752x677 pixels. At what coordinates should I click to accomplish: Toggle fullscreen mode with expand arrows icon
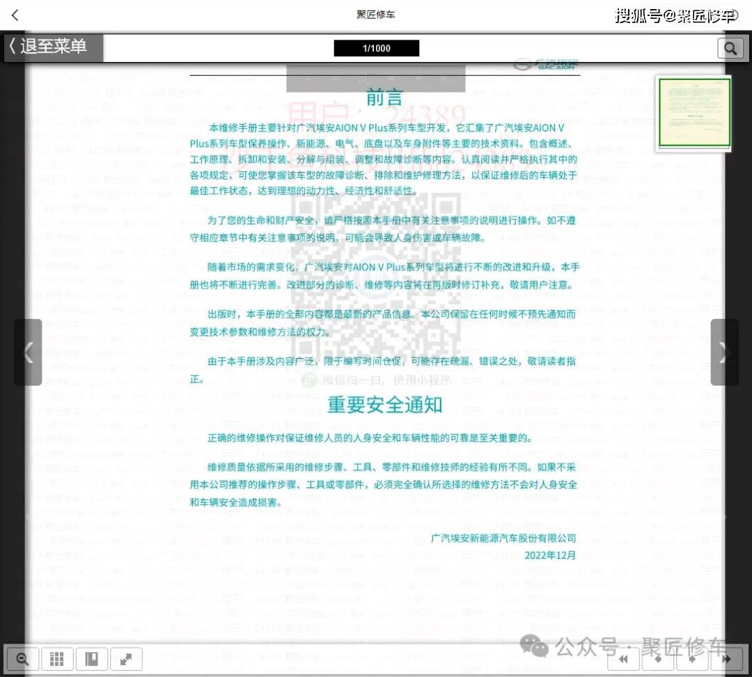tap(126, 659)
